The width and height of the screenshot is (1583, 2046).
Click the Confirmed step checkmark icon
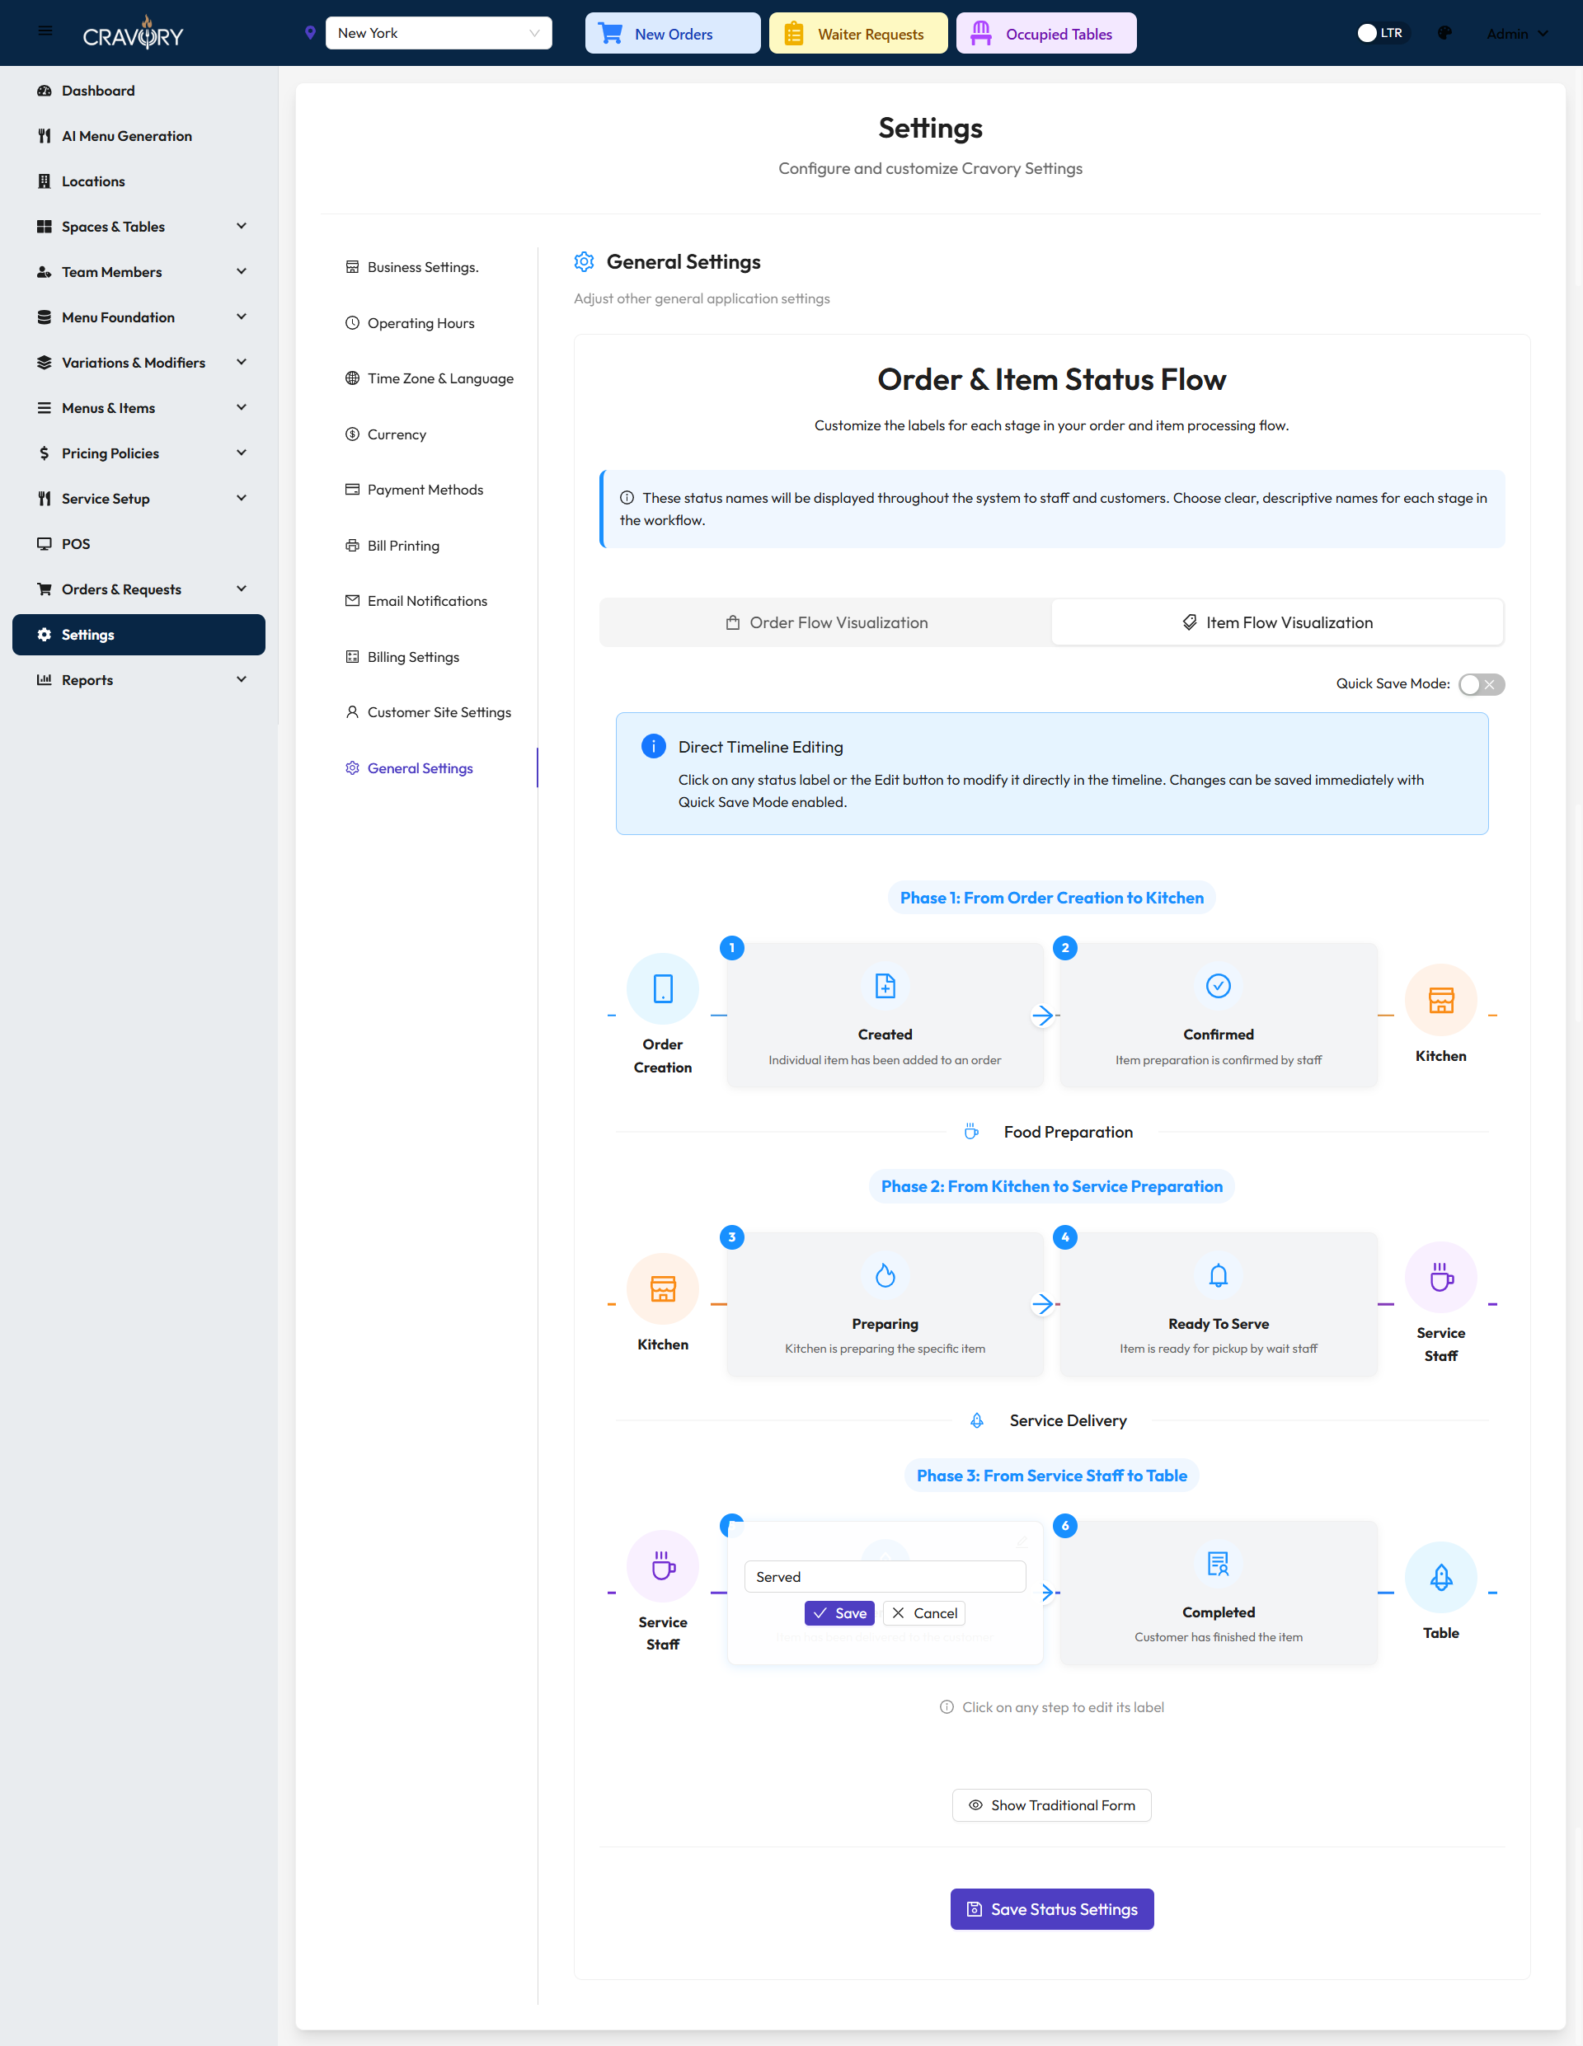point(1218,986)
